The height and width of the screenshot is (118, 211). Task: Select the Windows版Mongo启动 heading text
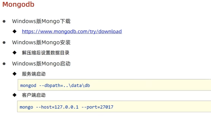pos(41,64)
